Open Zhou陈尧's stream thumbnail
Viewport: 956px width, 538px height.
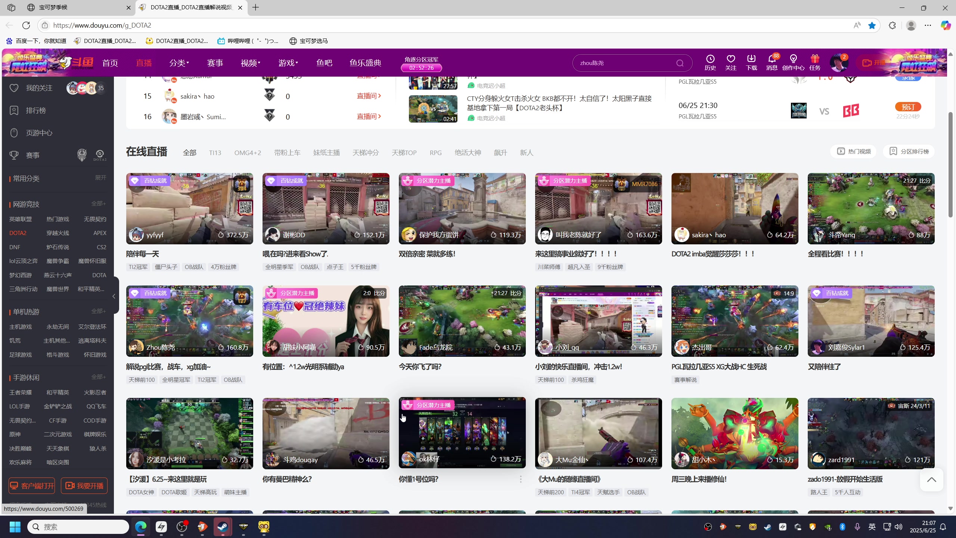[x=189, y=321]
